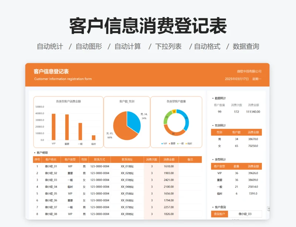Click the date 2025年03月17日 in banner
The width and height of the screenshot is (296, 227).
(237, 79)
